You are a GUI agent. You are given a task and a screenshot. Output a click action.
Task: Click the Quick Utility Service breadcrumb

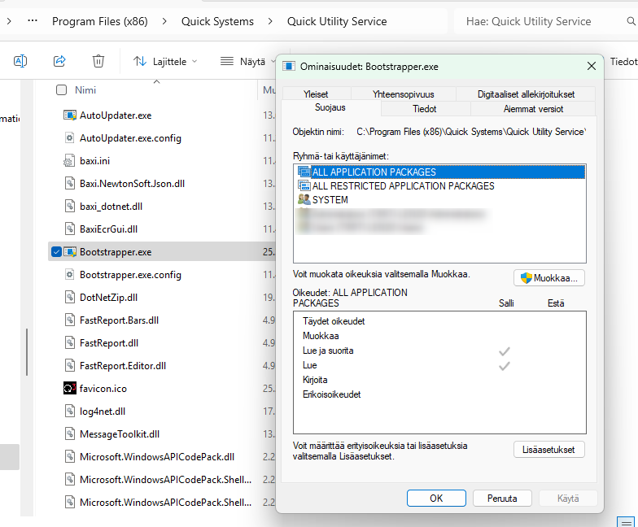pos(337,21)
